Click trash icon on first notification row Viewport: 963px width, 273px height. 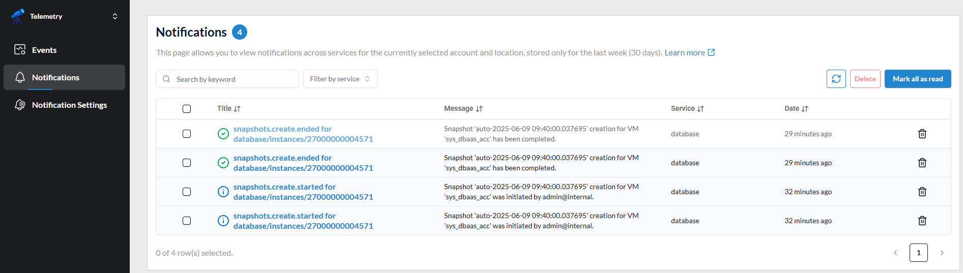922,134
